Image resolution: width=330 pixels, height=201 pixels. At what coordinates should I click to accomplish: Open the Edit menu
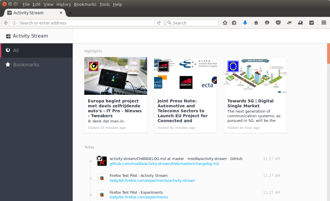(x=36, y=4)
